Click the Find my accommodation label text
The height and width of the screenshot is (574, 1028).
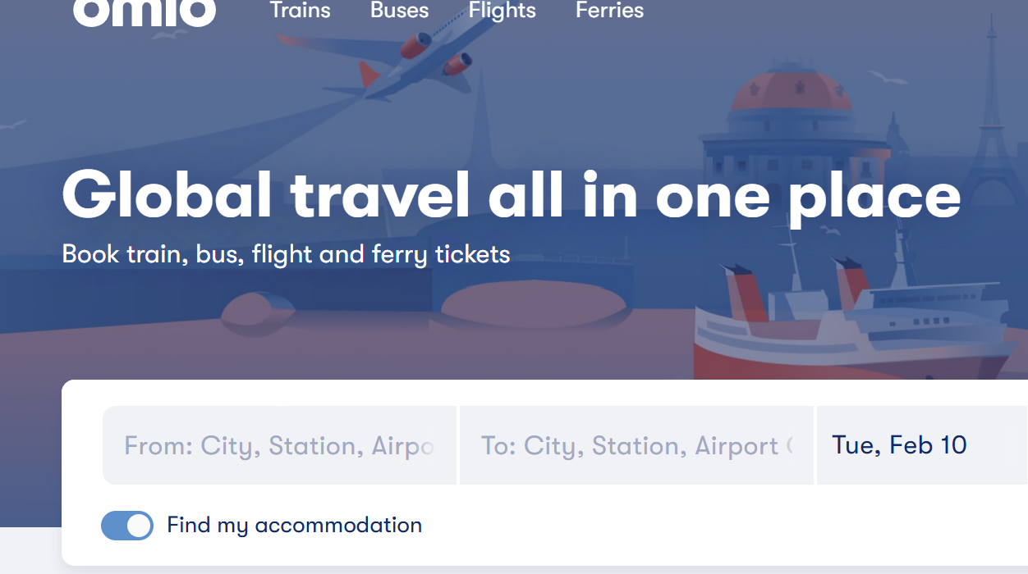coord(294,525)
